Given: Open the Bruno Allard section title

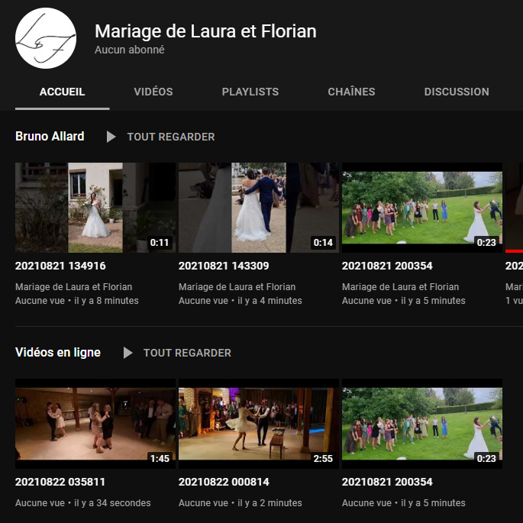Looking at the screenshot, I should tap(50, 137).
